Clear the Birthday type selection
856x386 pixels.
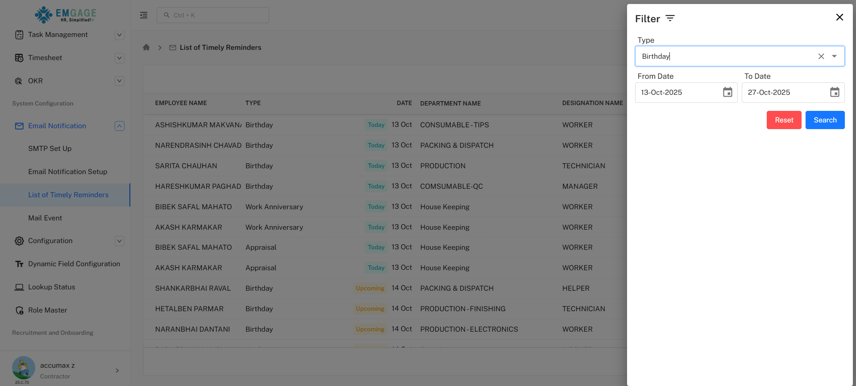(821, 57)
